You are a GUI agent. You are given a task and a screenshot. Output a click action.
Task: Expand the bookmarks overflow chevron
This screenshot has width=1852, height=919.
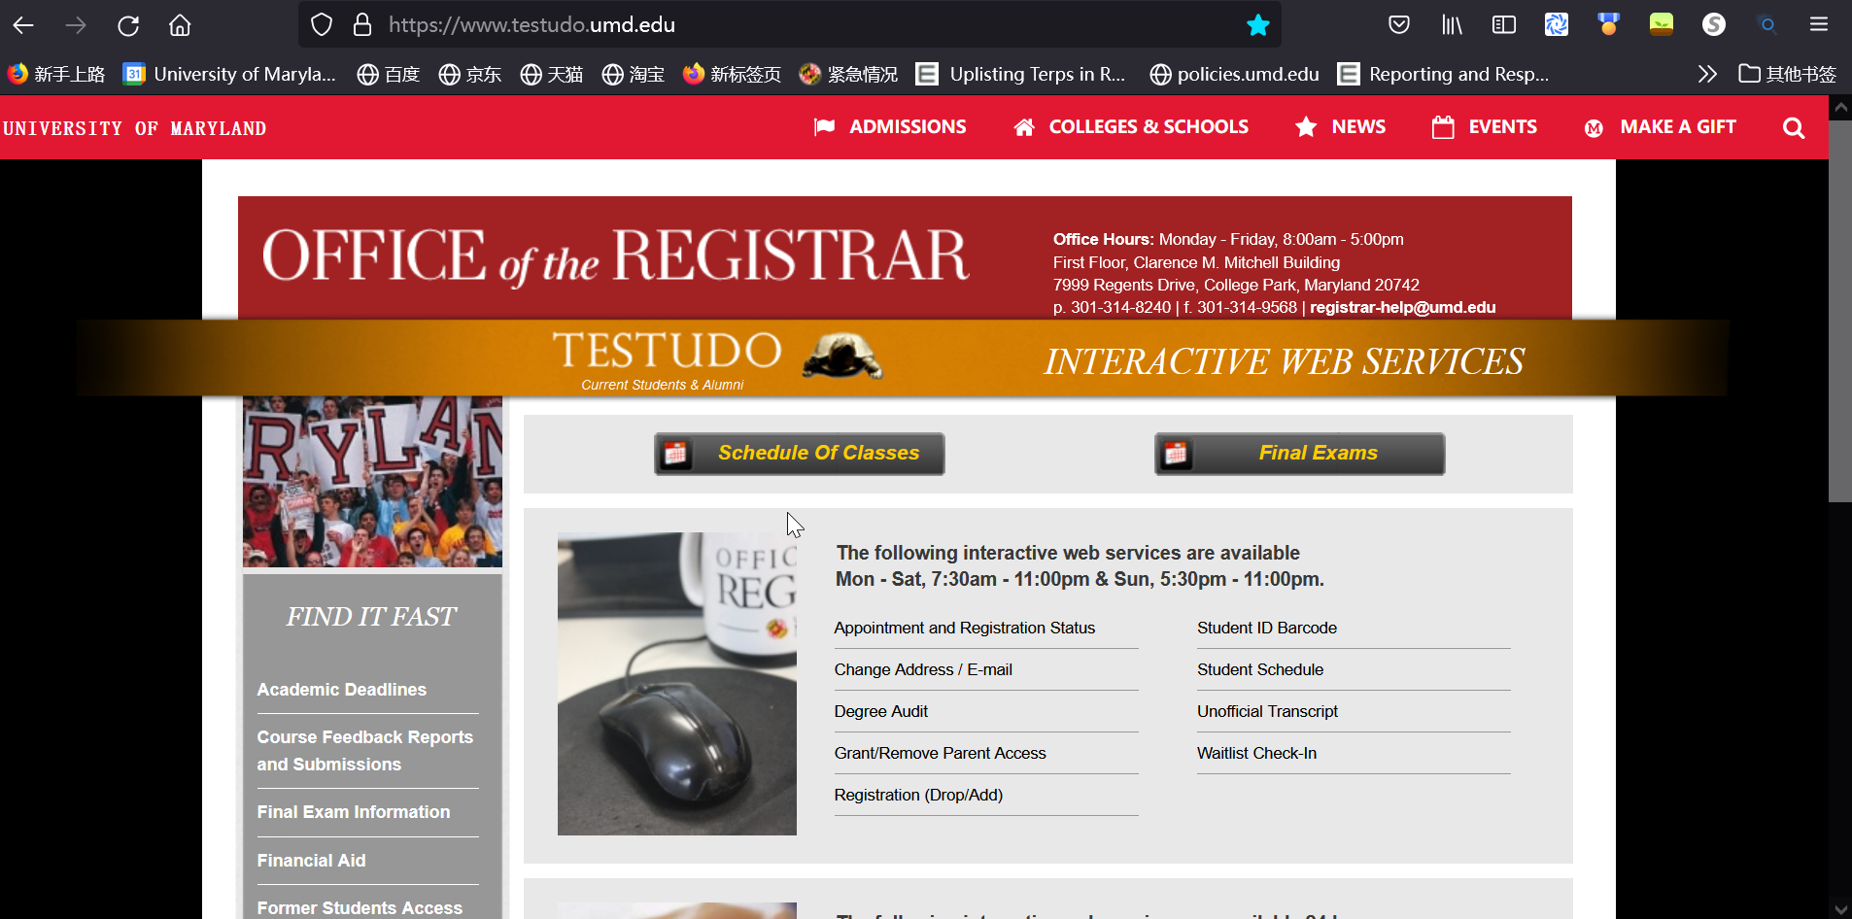coord(1706,74)
